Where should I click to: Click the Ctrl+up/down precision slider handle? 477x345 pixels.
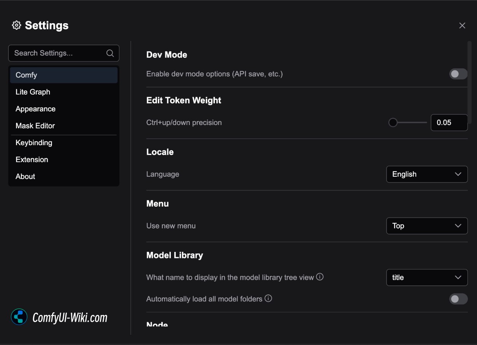[x=393, y=123]
